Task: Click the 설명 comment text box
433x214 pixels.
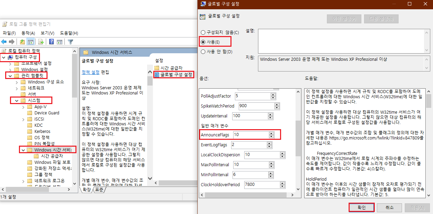Action: tap(341, 41)
